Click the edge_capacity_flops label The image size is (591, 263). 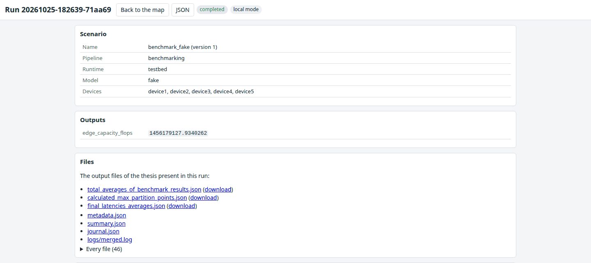tap(108, 133)
